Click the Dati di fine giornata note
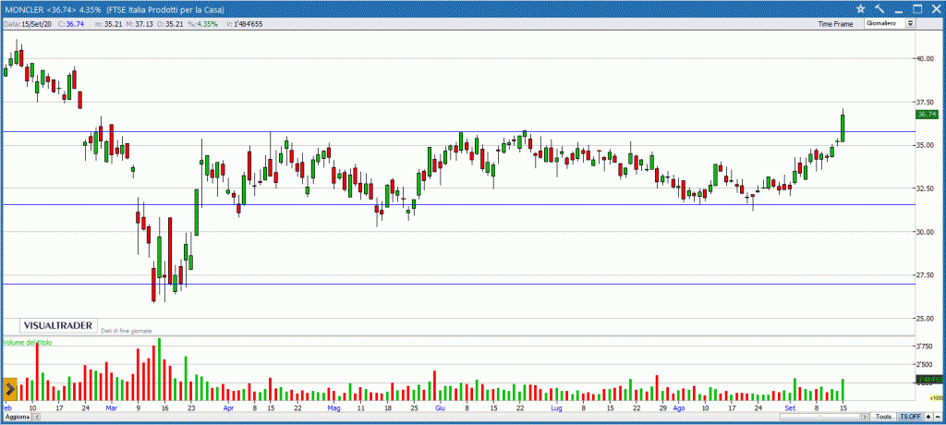 tap(126, 331)
